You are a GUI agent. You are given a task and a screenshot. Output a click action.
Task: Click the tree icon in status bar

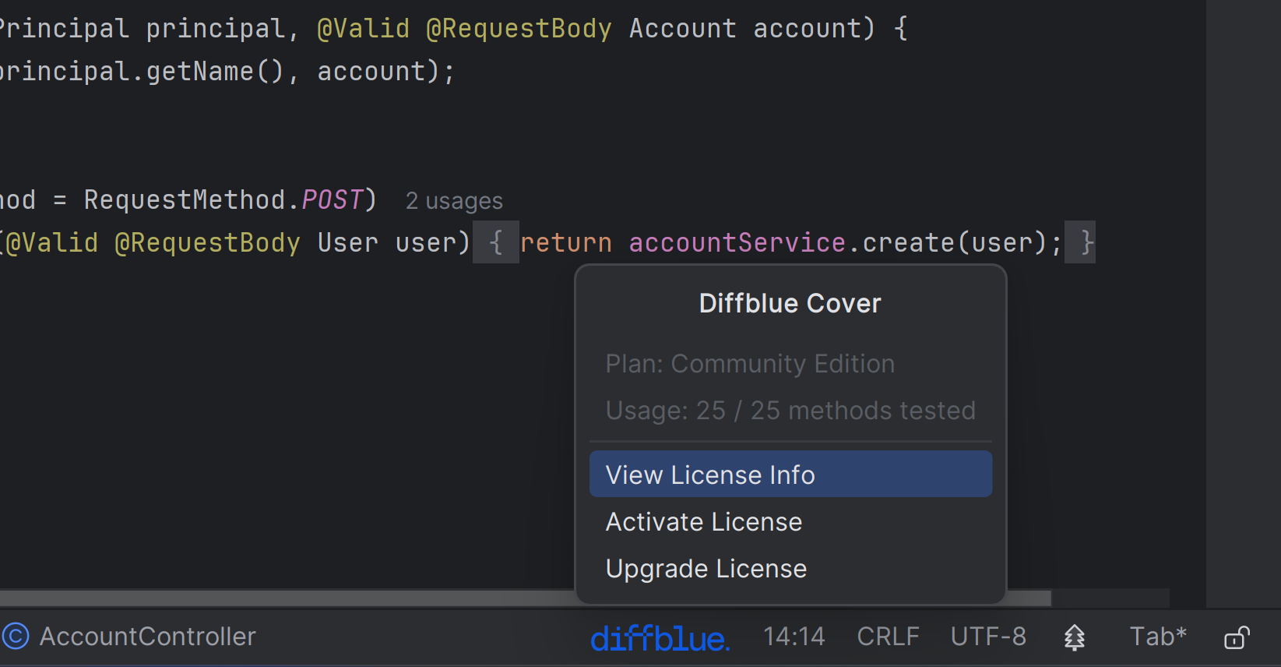1074,637
